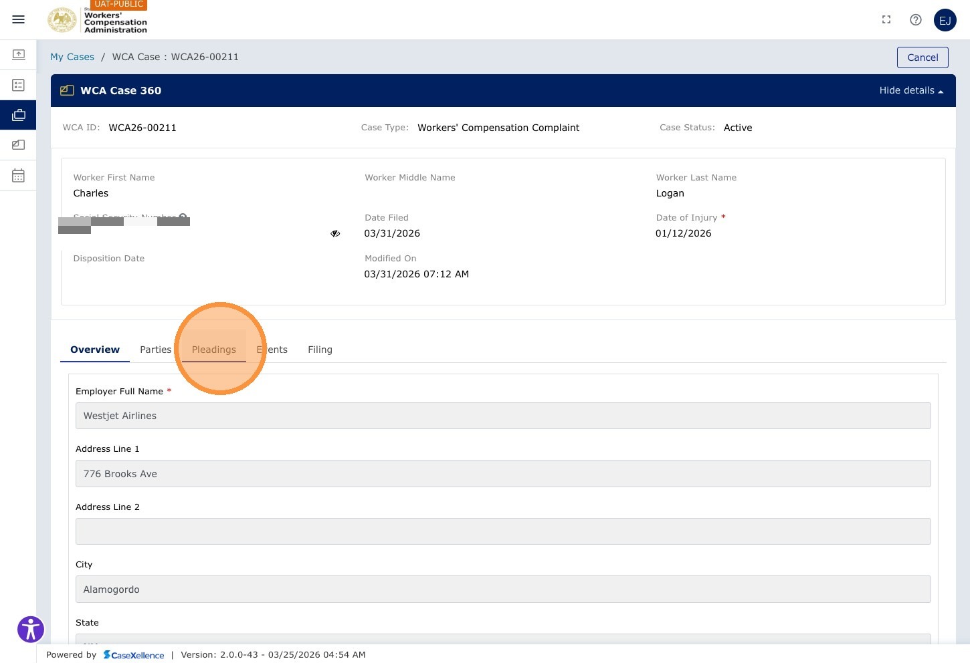Open the hamburger navigation menu
This screenshot has height=663, width=970.
click(x=19, y=19)
